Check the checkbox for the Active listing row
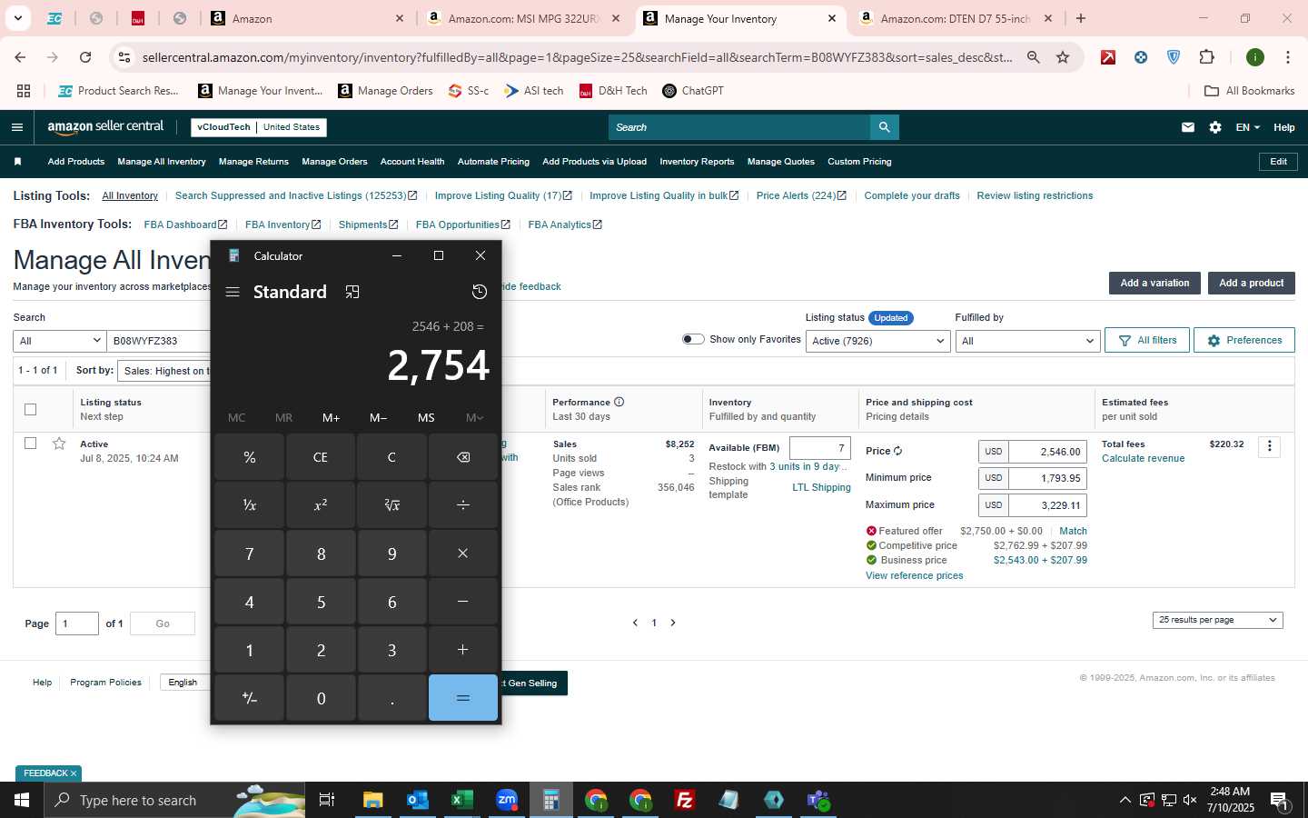The height and width of the screenshot is (818, 1308). pyautogui.click(x=30, y=444)
